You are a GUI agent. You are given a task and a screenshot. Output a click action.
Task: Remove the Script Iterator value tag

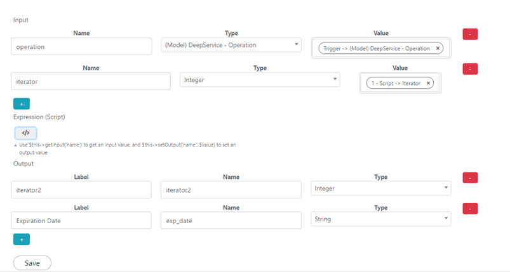click(428, 83)
